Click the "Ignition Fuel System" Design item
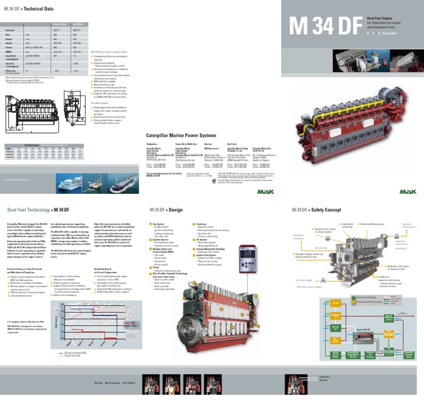424x402 pixels. click(206, 255)
